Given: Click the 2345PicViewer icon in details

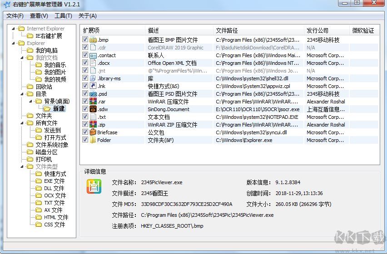Looking at the screenshot, I should click(94, 186).
